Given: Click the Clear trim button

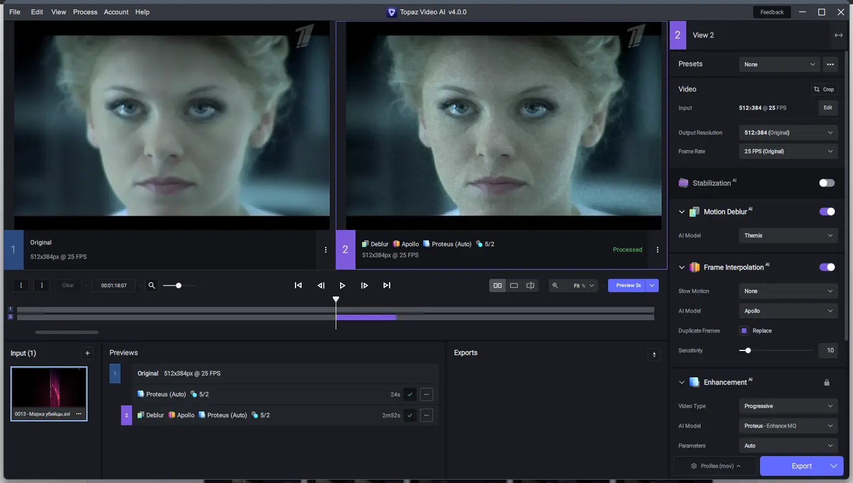Looking at the screenshot, I should point(68,286).
